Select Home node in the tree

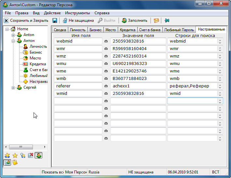[x=22, y=29]
